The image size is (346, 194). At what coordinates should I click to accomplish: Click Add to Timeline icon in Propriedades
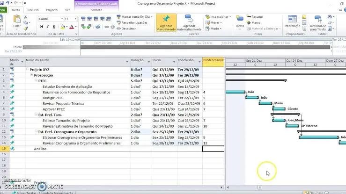click(x=304, y=29)
